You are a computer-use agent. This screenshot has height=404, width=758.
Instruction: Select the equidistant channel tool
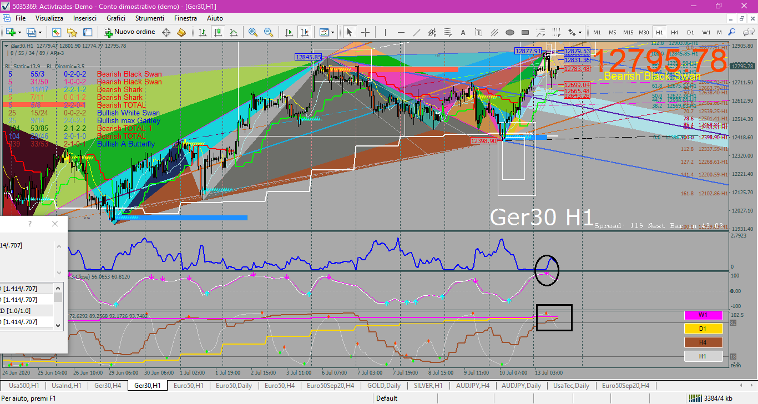click(432, 32)
